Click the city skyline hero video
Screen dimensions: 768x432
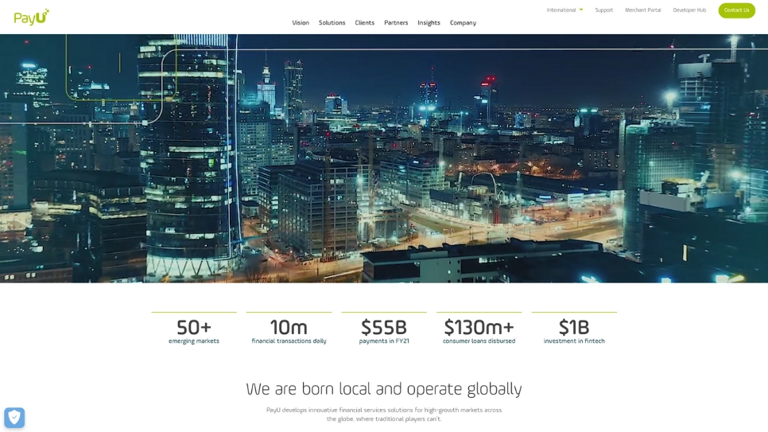pos(384,159)
